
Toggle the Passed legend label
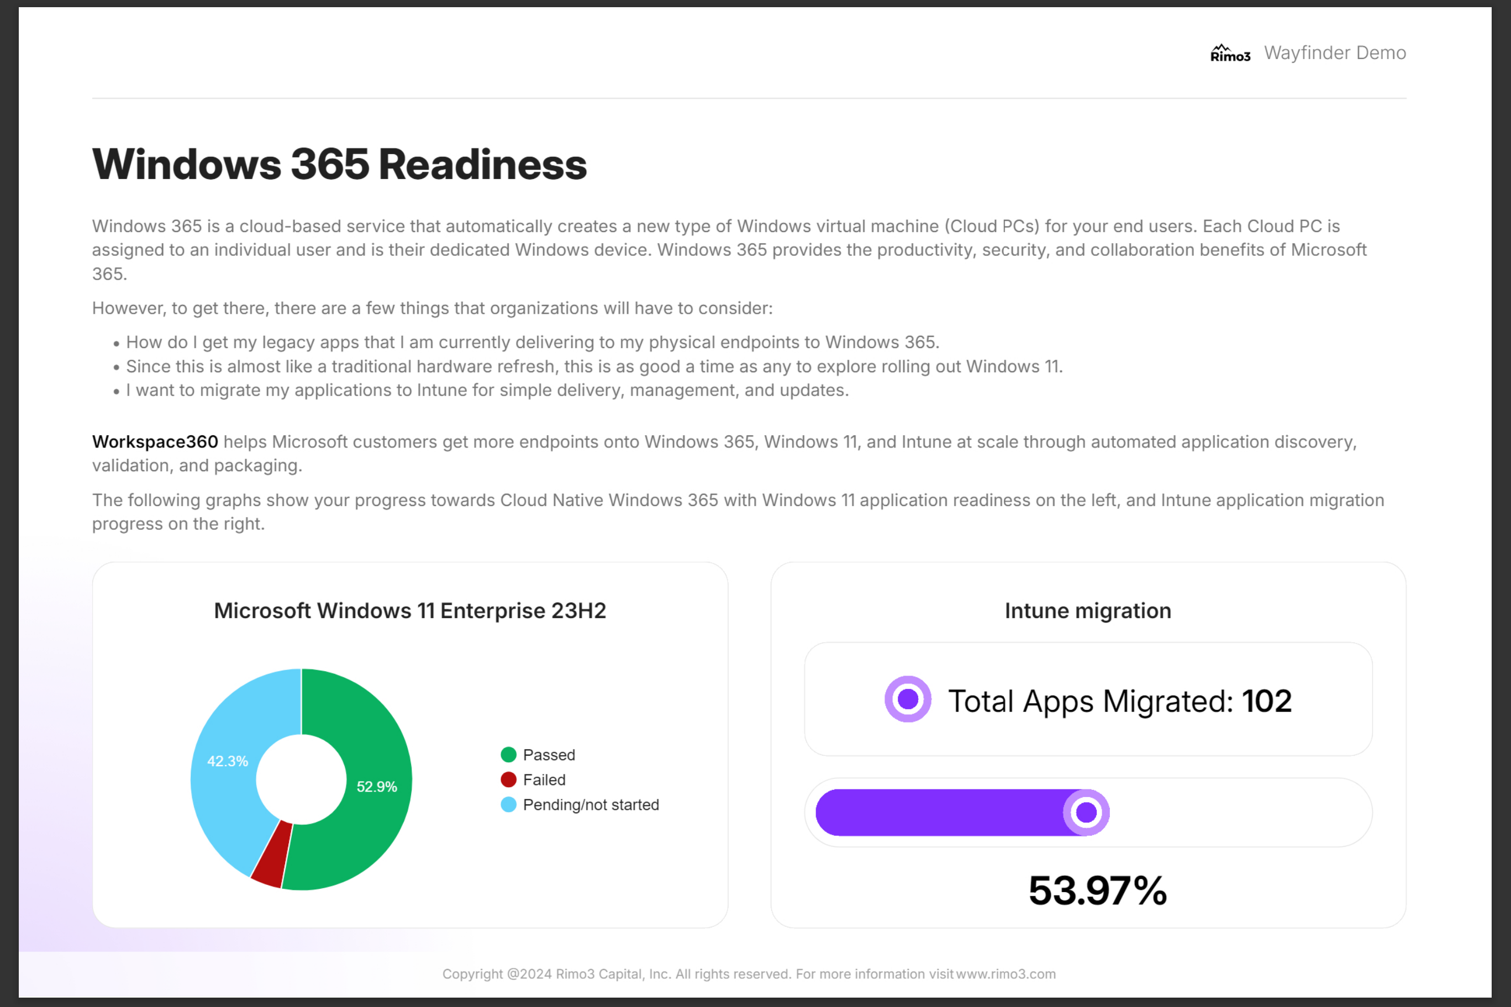coord(549,755)
